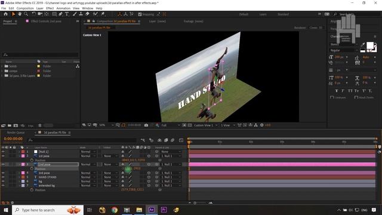The image size is (382, 215).
Task: Hide the 3rd pose layer via eye icon
Action: pos(3,173)
